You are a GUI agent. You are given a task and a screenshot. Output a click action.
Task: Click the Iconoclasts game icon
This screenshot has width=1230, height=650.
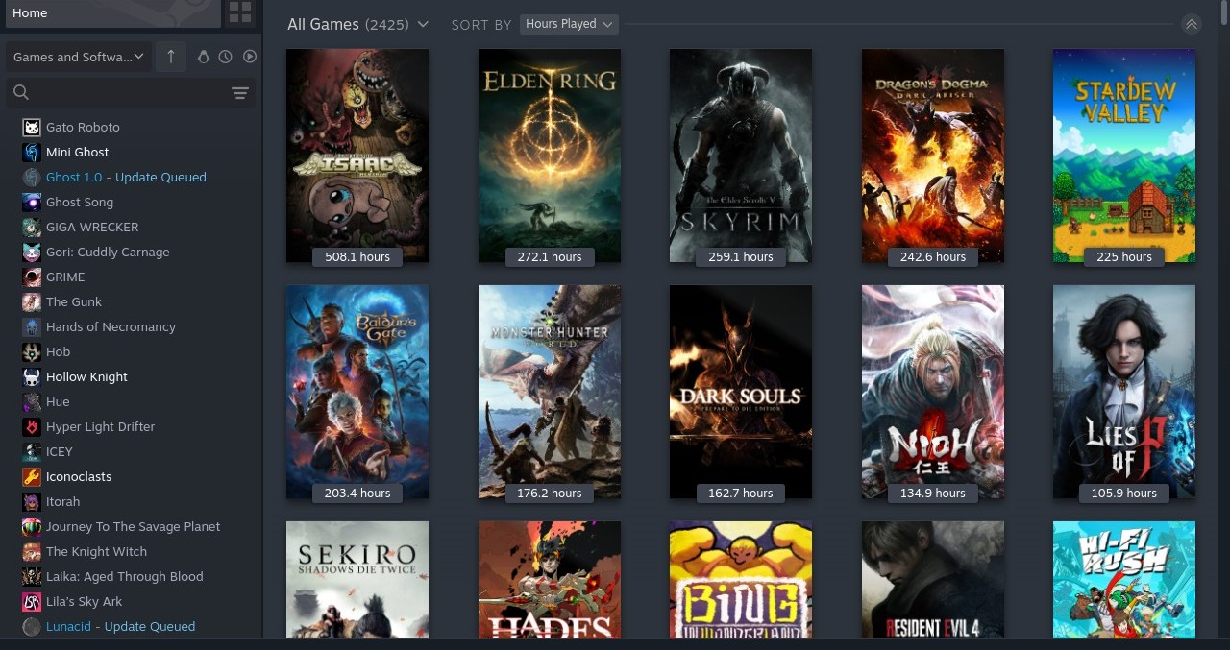(x=32, y=476)
